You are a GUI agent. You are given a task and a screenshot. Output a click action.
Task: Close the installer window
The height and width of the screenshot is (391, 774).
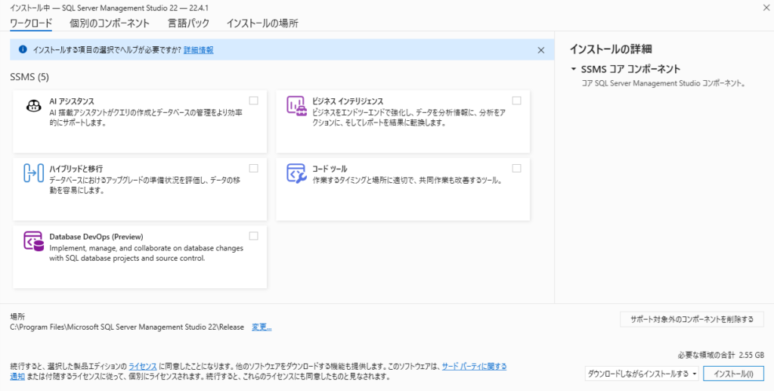coord(757,7)
